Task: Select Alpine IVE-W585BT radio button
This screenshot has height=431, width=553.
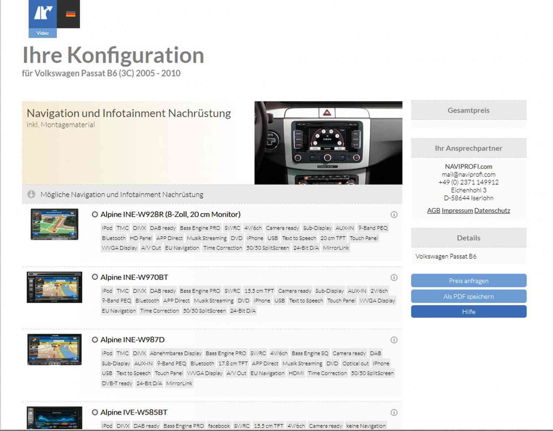Action: coord(95,412)
